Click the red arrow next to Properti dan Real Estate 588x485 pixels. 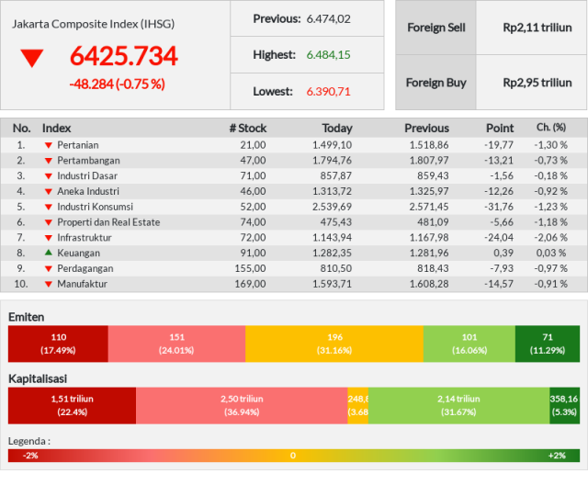[x=49, y=222]
